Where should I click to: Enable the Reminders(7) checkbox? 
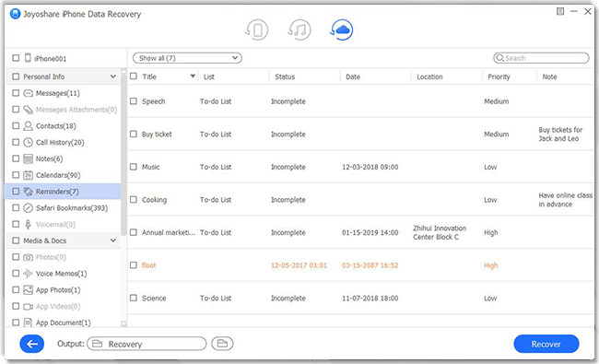pyautogui.click(x=16, y=192)
